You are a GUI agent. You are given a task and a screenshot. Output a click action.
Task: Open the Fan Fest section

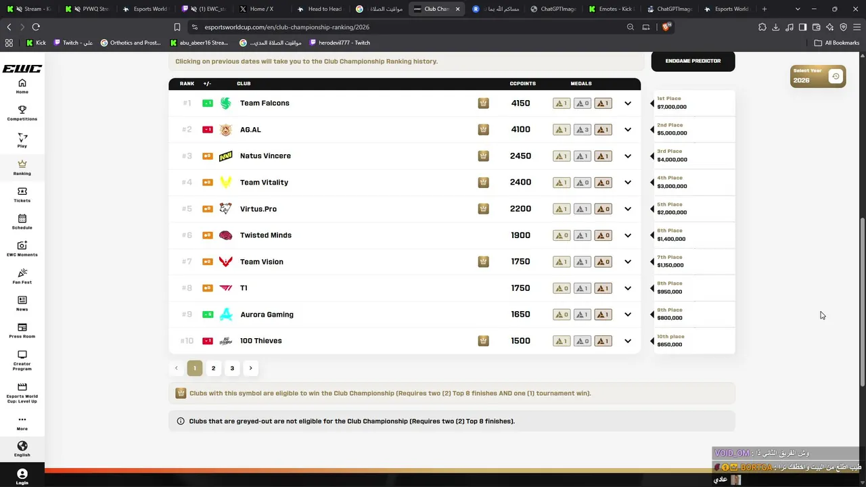[x=22, y=276]
